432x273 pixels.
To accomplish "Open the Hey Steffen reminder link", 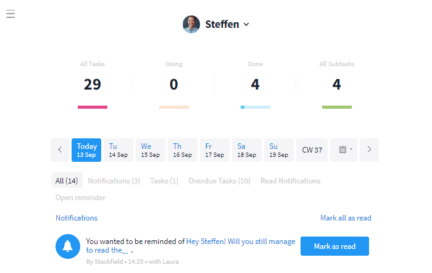I will click(241, 241).
